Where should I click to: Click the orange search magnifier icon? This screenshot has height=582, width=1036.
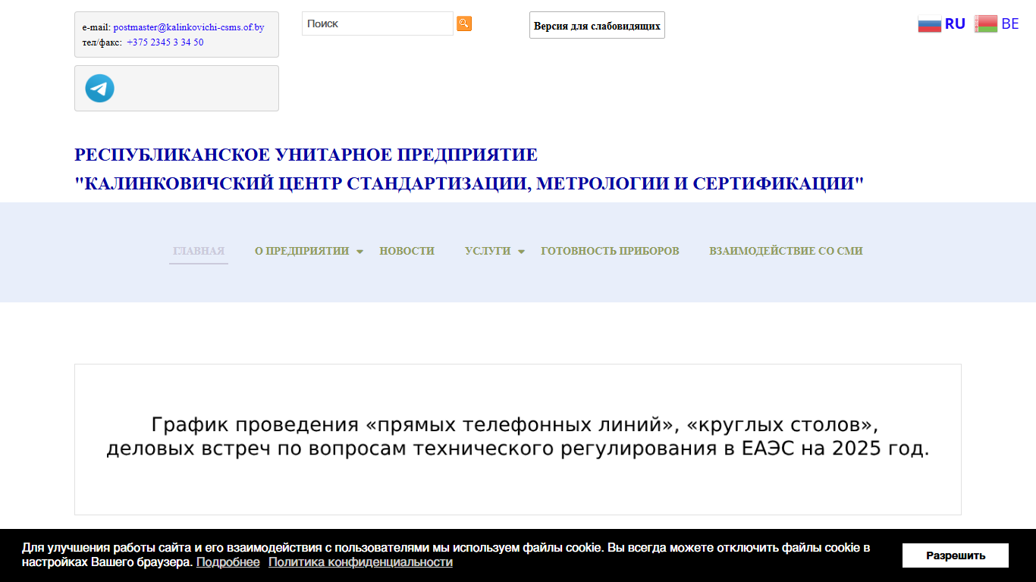[464, 23]
